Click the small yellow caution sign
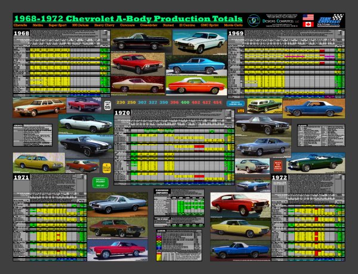The image size is (358, 274). coord(107,167)
